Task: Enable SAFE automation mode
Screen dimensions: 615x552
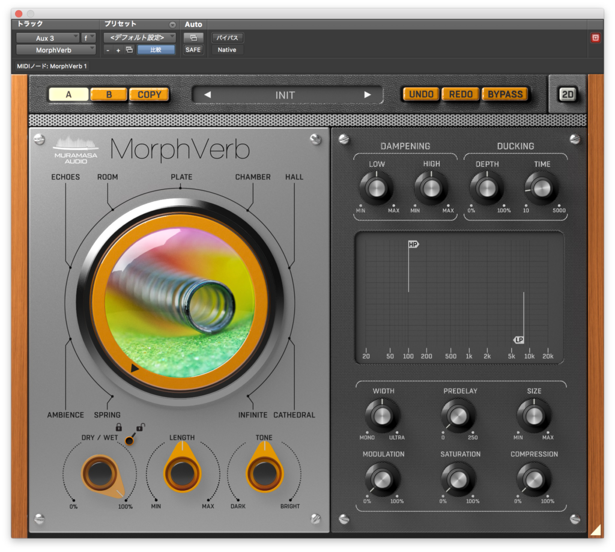Action: [193, 49]
